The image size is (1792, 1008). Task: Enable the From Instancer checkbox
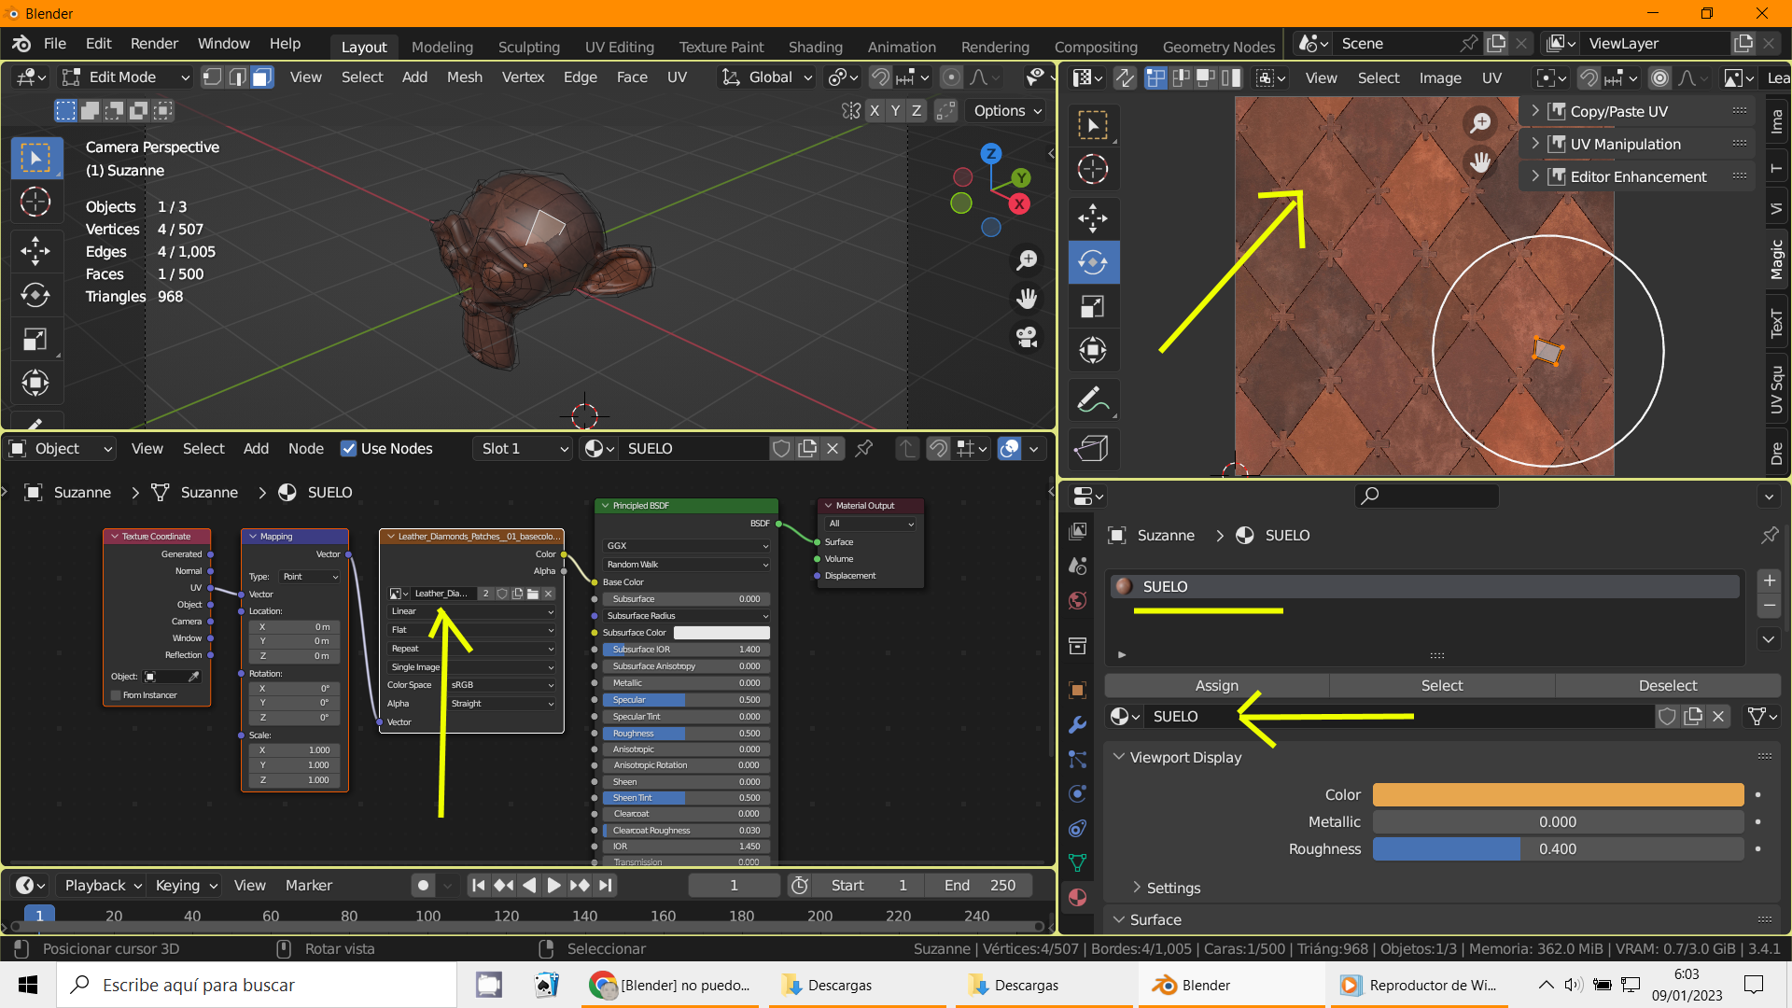(116, 695)
